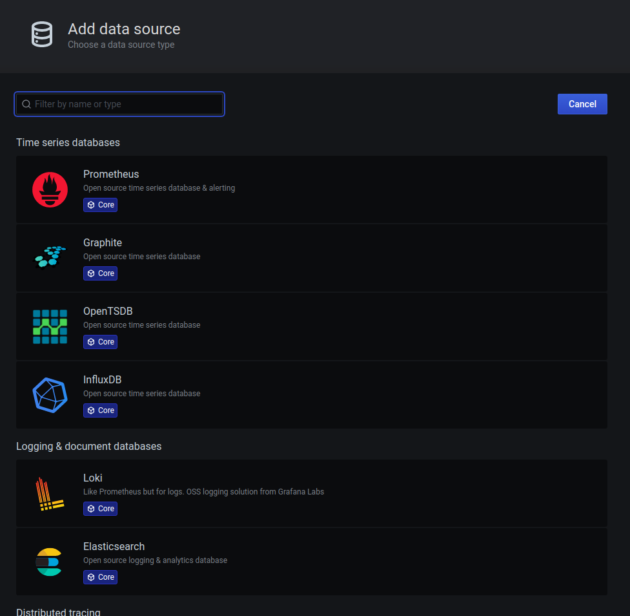Click the Core badge under Graphite
The width and height of the screenshot is (630, 616).
point(101,273)
